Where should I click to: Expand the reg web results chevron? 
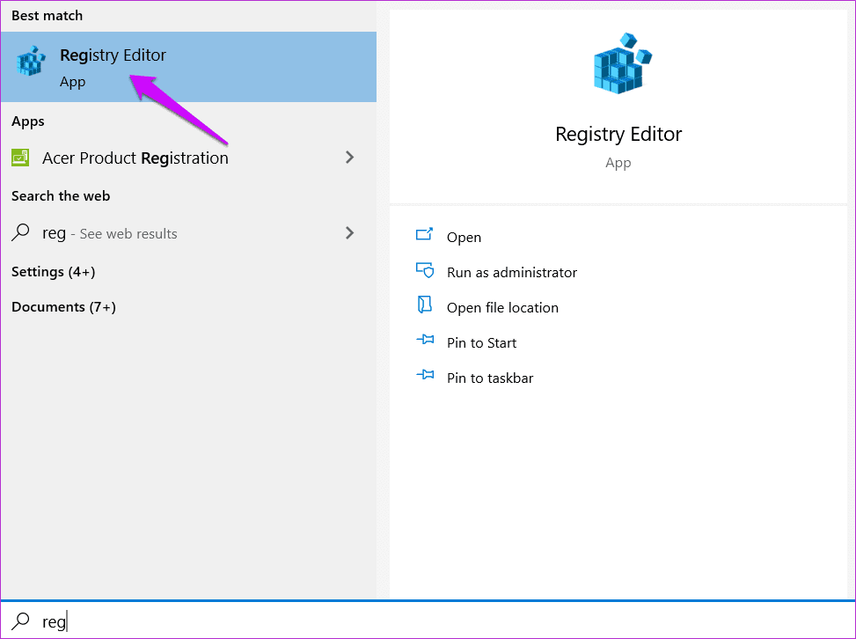pos(350,233)
